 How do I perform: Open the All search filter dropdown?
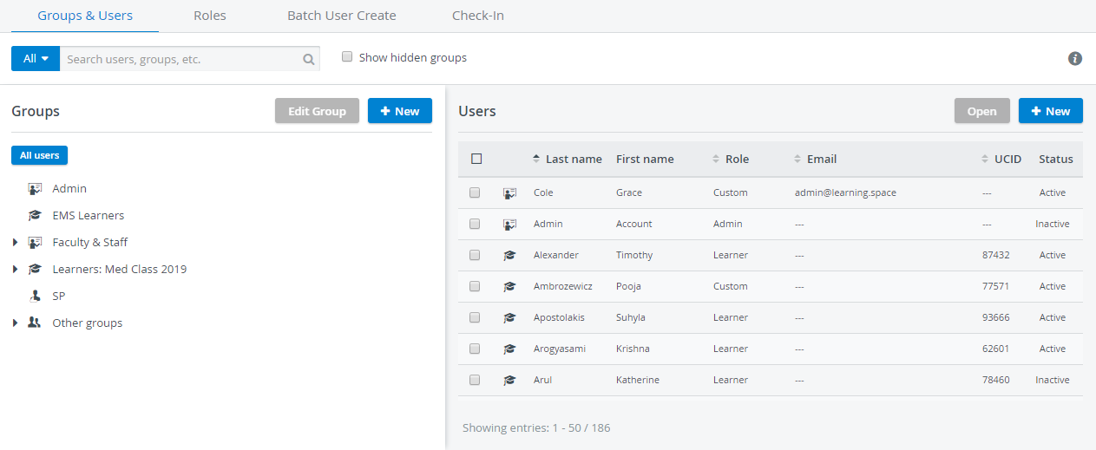point(36,59)
